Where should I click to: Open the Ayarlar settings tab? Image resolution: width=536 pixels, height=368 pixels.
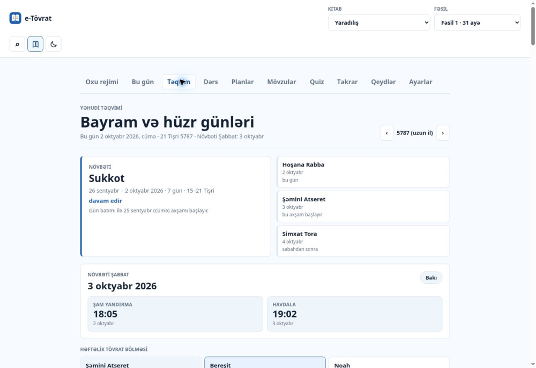420,82
